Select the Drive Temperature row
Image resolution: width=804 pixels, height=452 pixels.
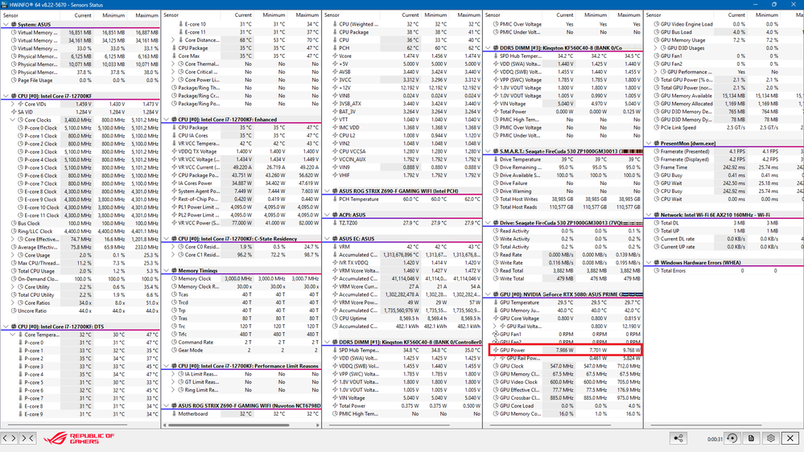click(x=563, y=159)
